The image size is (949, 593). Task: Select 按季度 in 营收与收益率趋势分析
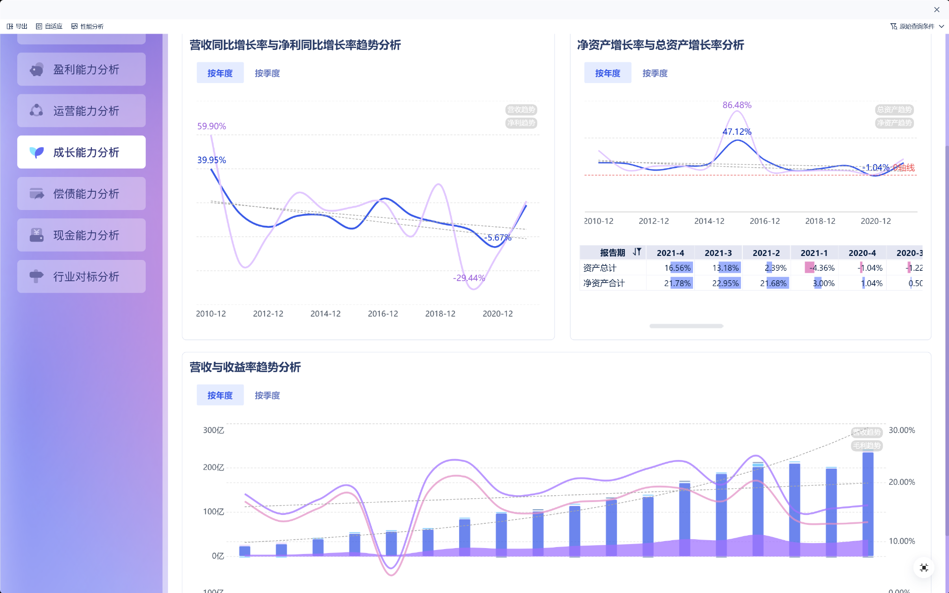point(267,395)
